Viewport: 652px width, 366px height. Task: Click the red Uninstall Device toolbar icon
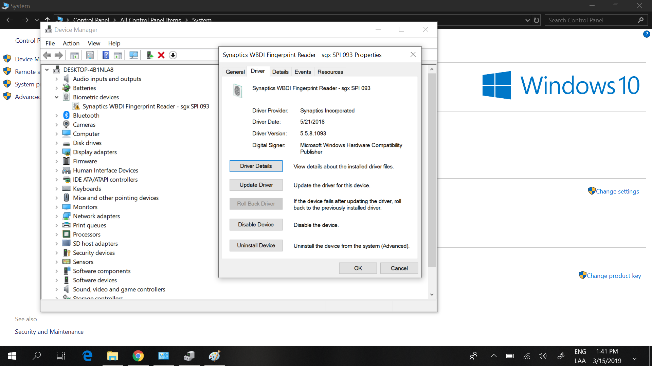coord(161,55)
